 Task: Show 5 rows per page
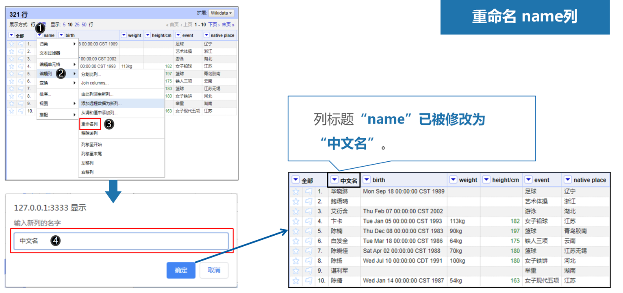coord(64,25)
